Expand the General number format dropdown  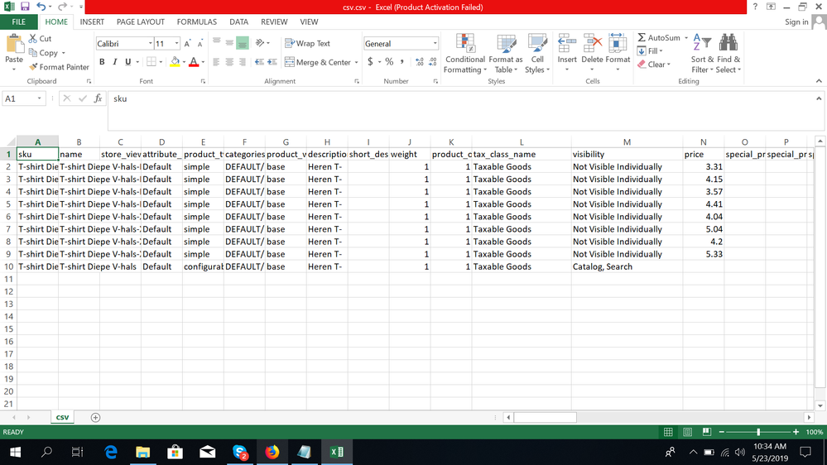435,43
